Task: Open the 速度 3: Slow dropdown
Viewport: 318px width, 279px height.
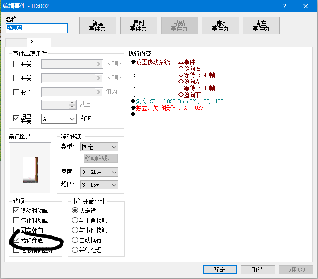Action: [99, 172]
